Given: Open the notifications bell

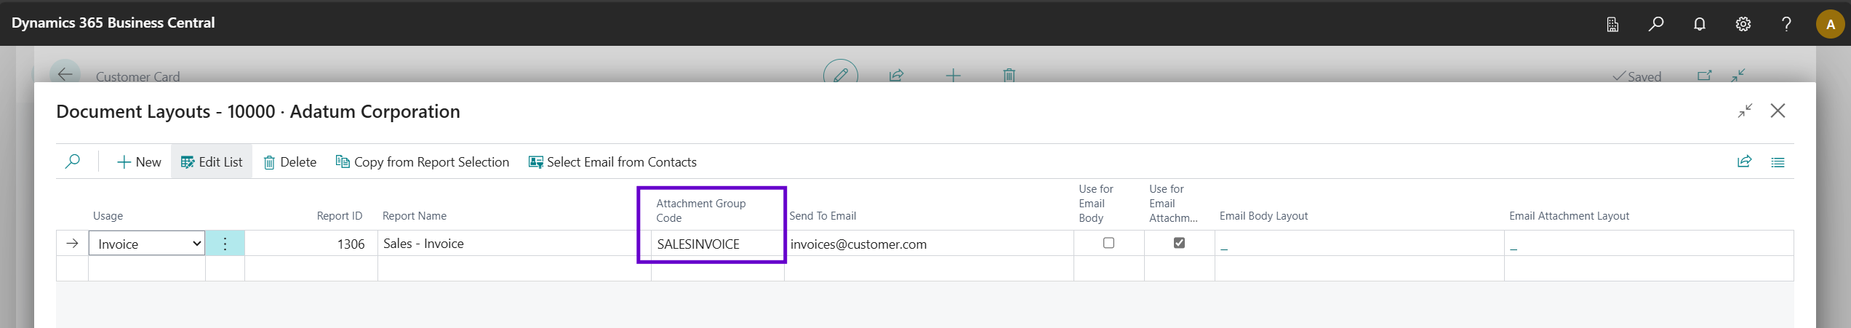Looking at the screenshot, I should [x=1700, y=24].
